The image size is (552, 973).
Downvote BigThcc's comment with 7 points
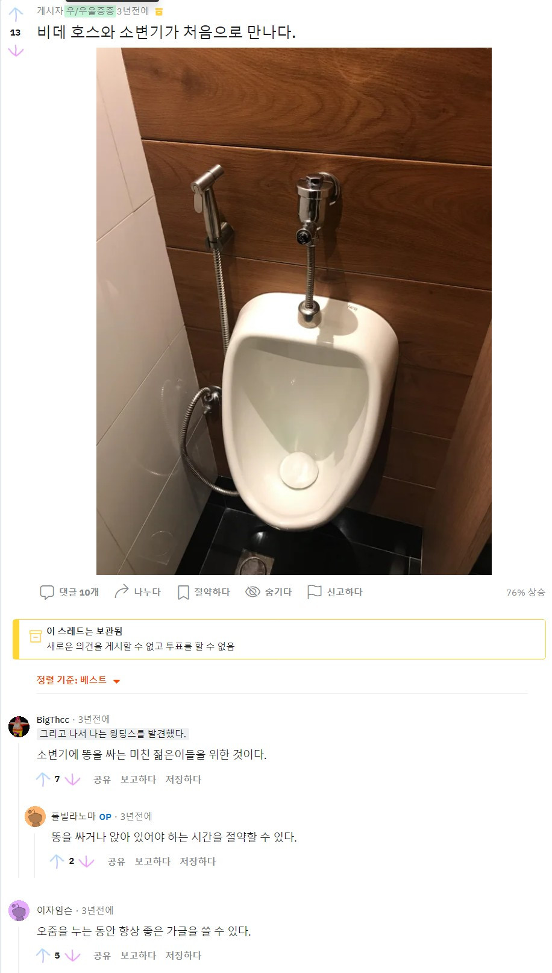72,779
